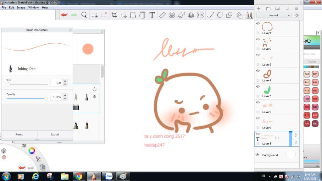
Task: Open the Image menu
Action: [x=21, y=8]
